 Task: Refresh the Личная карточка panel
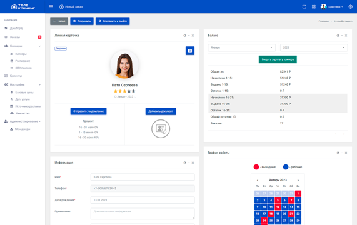[x=184, y=36]
